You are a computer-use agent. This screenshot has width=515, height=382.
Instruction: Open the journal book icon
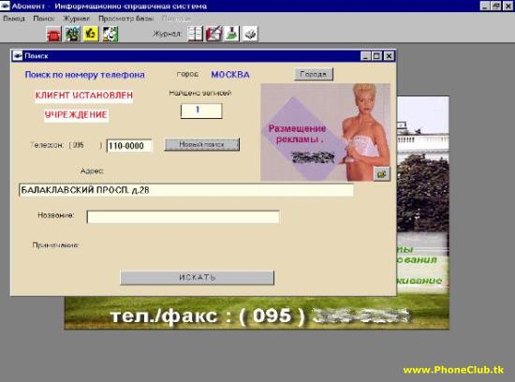195,34
